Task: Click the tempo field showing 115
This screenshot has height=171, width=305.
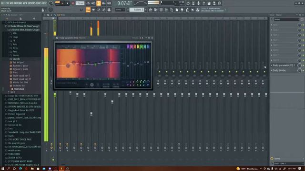Action: (x=80, y=3)
